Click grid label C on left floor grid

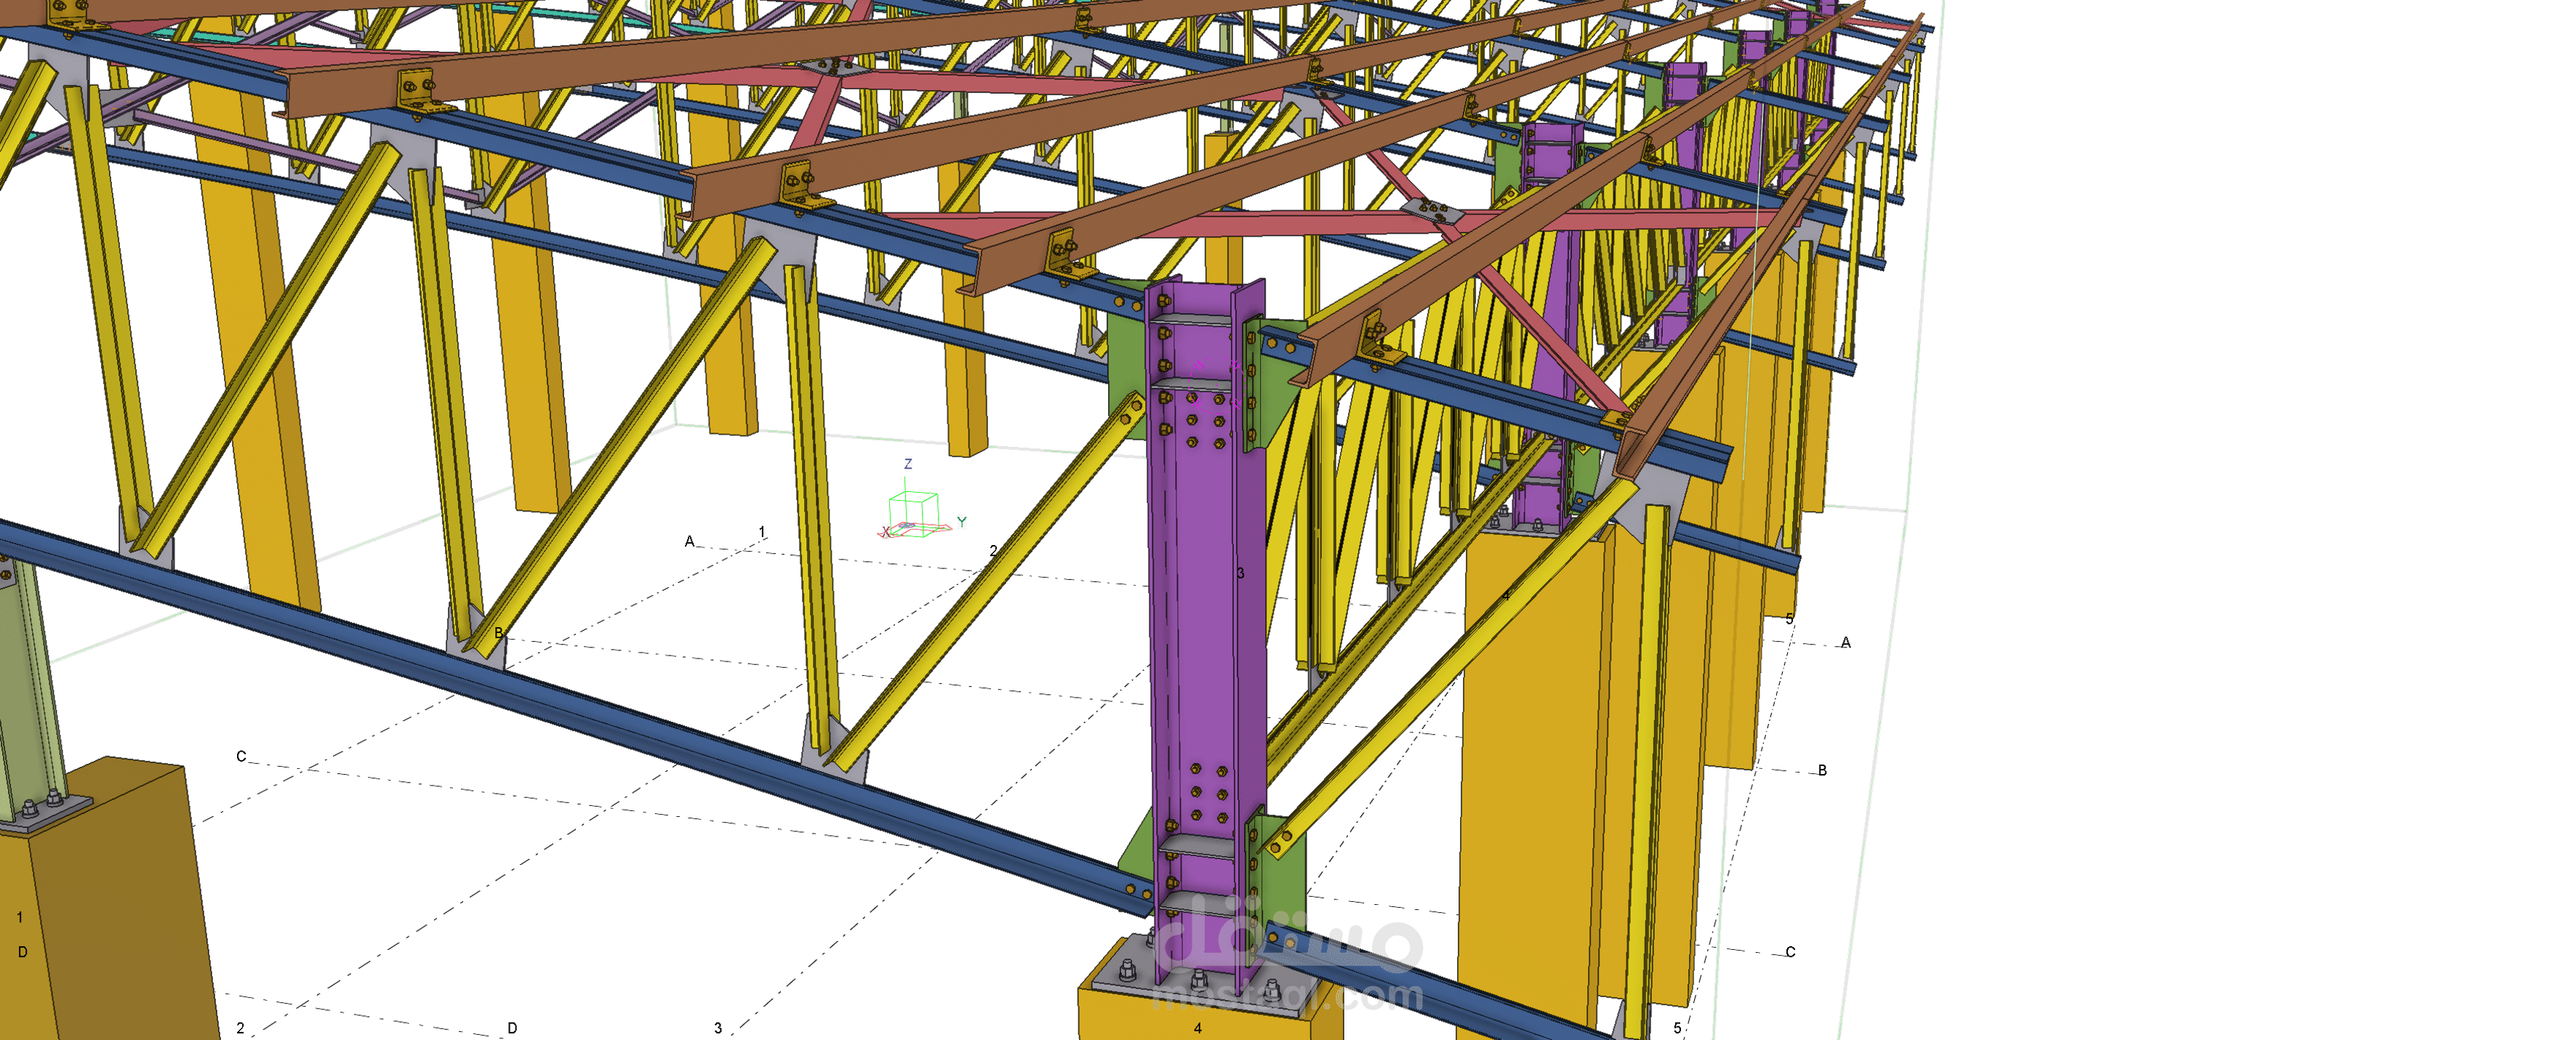point(241,756)
